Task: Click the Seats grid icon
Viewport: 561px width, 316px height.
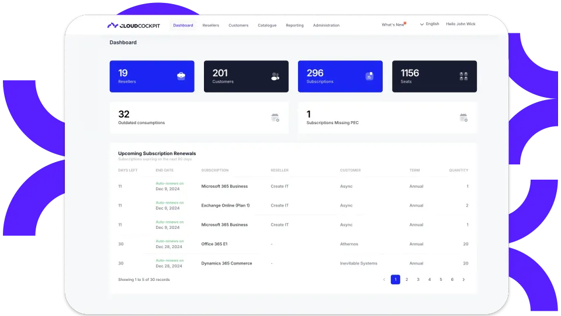Action: 463,76
